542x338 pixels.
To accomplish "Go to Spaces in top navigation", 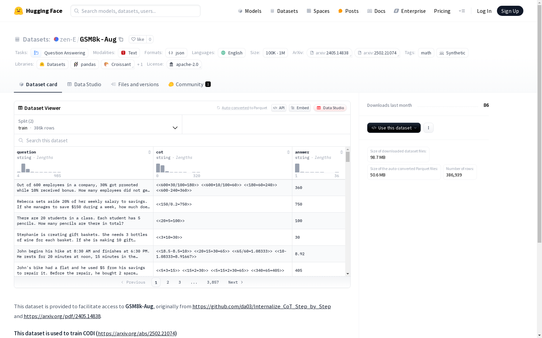I will click(x=318, y=11).
